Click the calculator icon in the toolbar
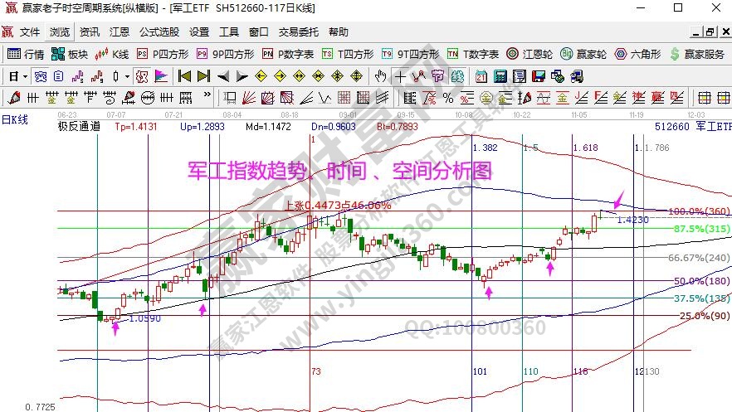 [500, 76]
